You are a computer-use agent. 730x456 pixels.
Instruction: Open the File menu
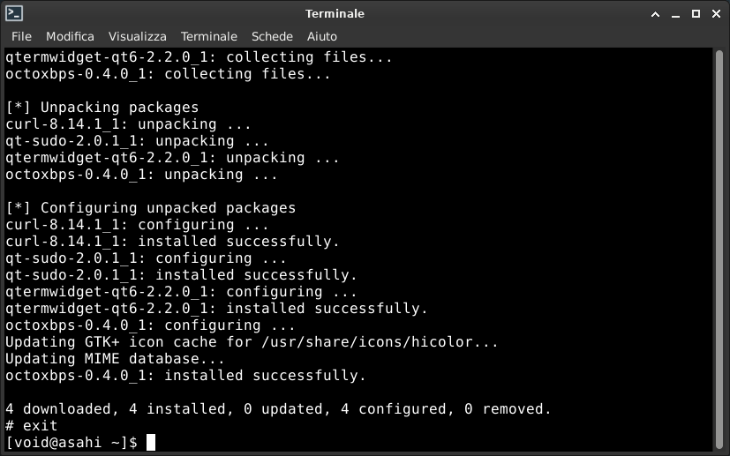[21, 36]
